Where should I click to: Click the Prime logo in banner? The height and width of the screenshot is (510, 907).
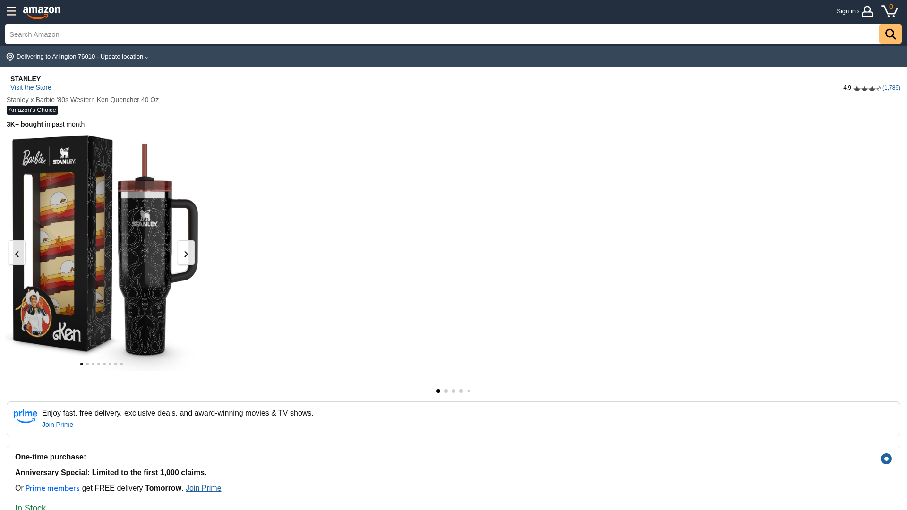(x=26, y=416)
